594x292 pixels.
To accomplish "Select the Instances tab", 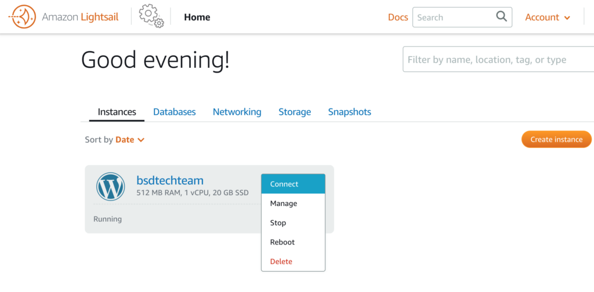I will [117, 112].
